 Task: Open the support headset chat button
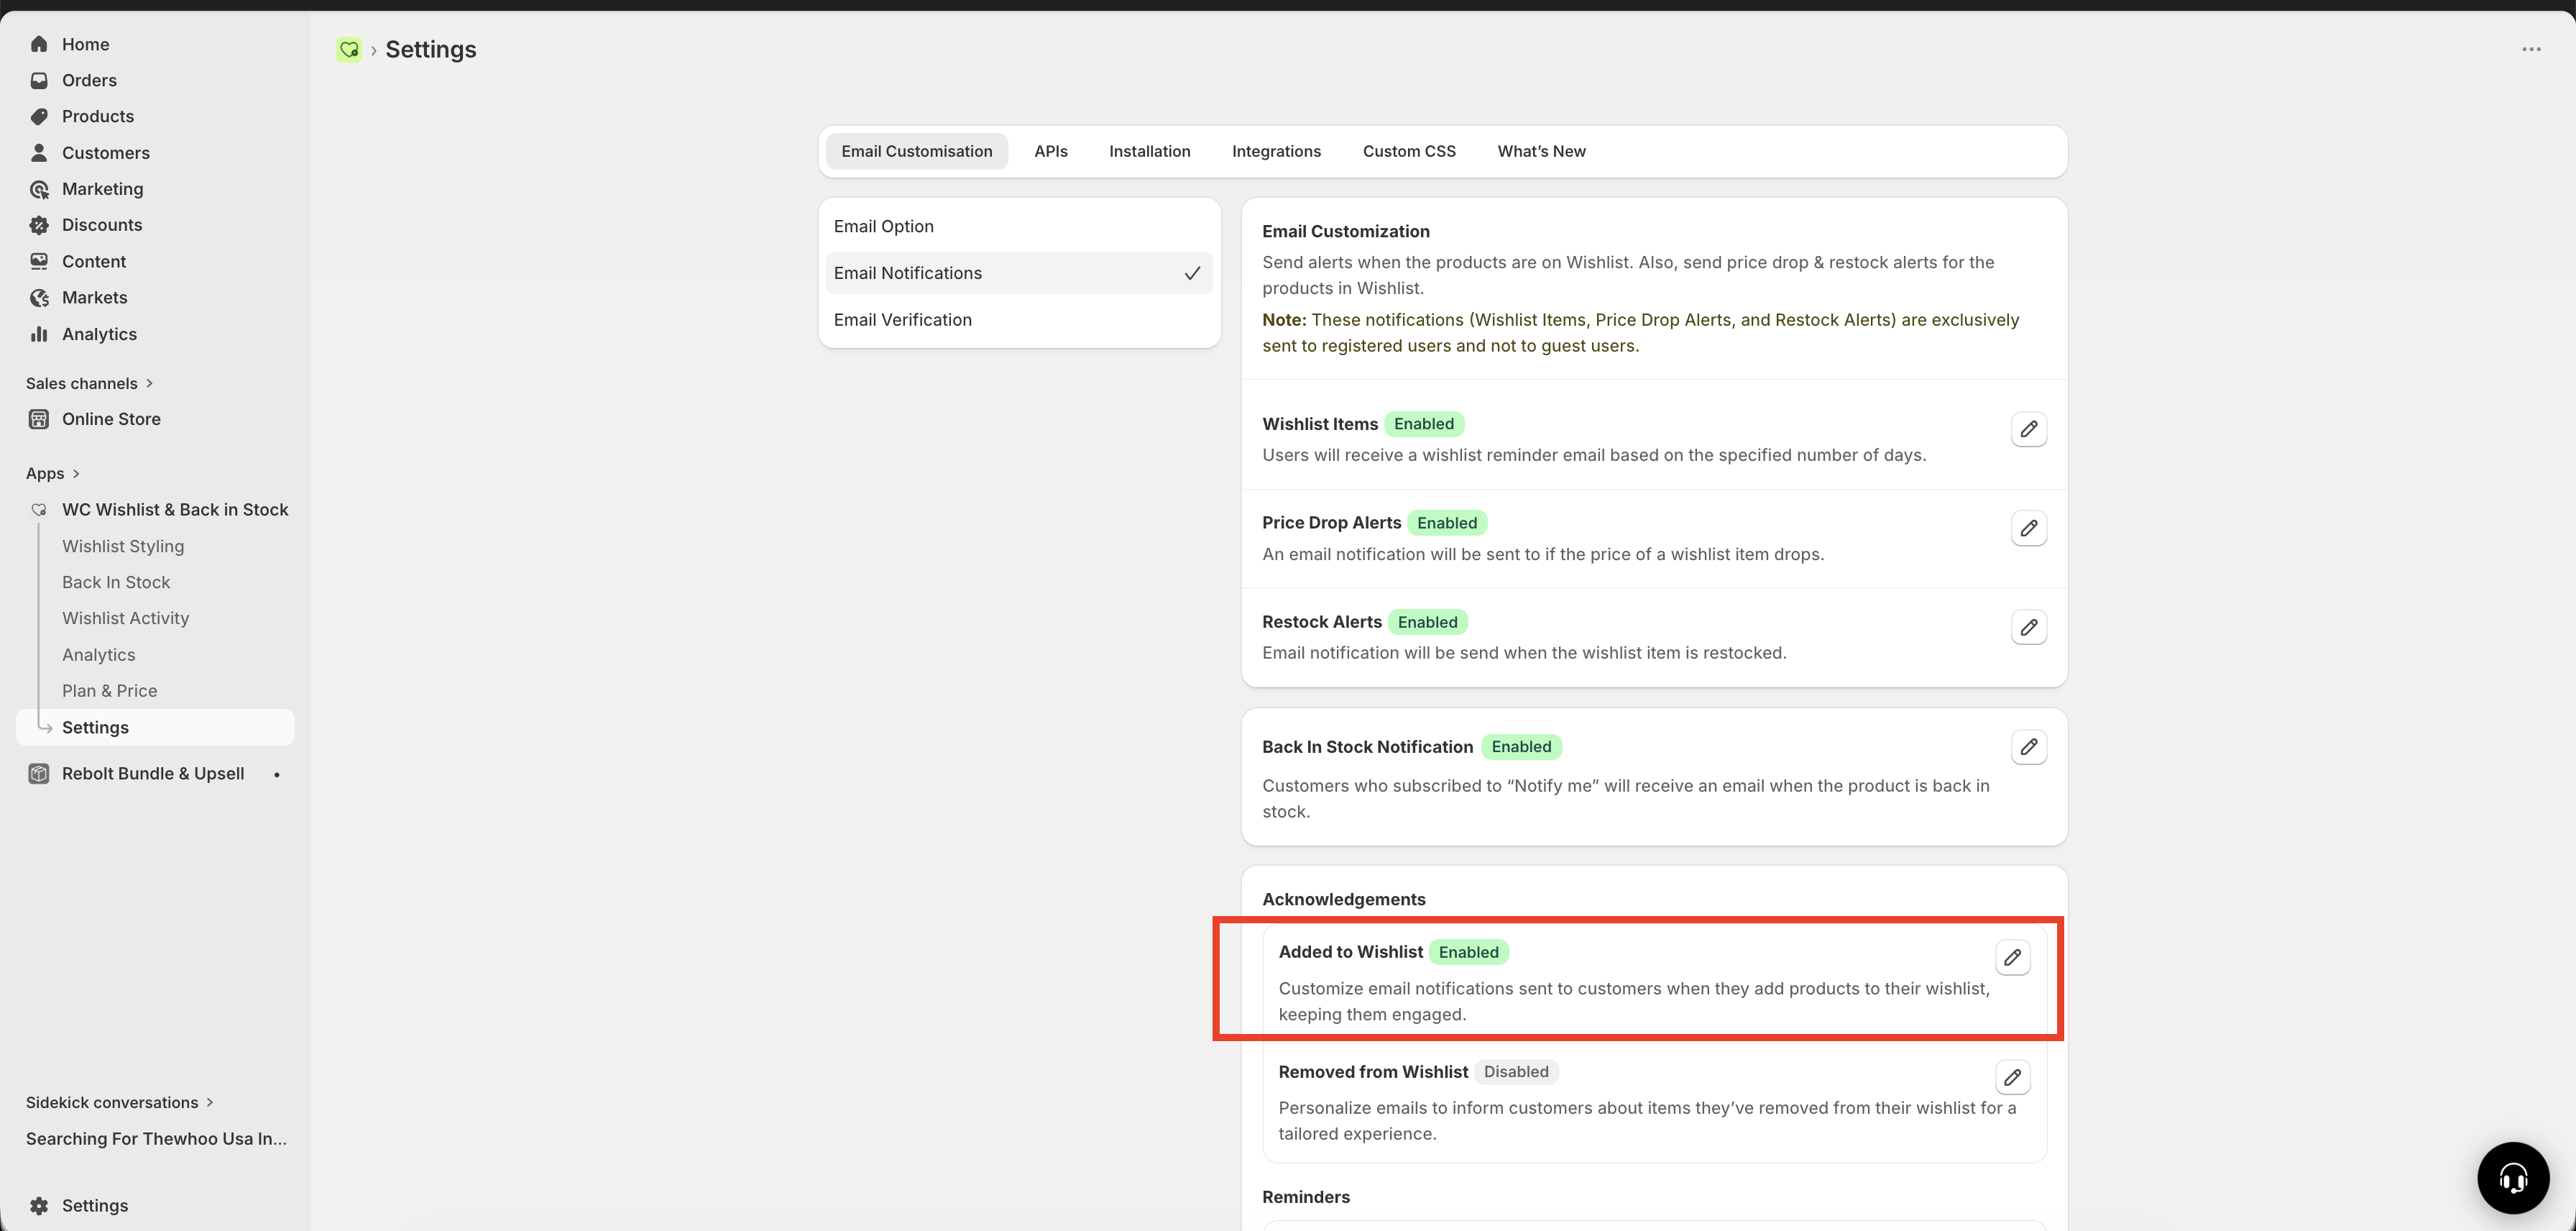click(2512, 1177)
